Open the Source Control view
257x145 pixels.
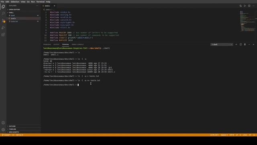pos(3,21)
